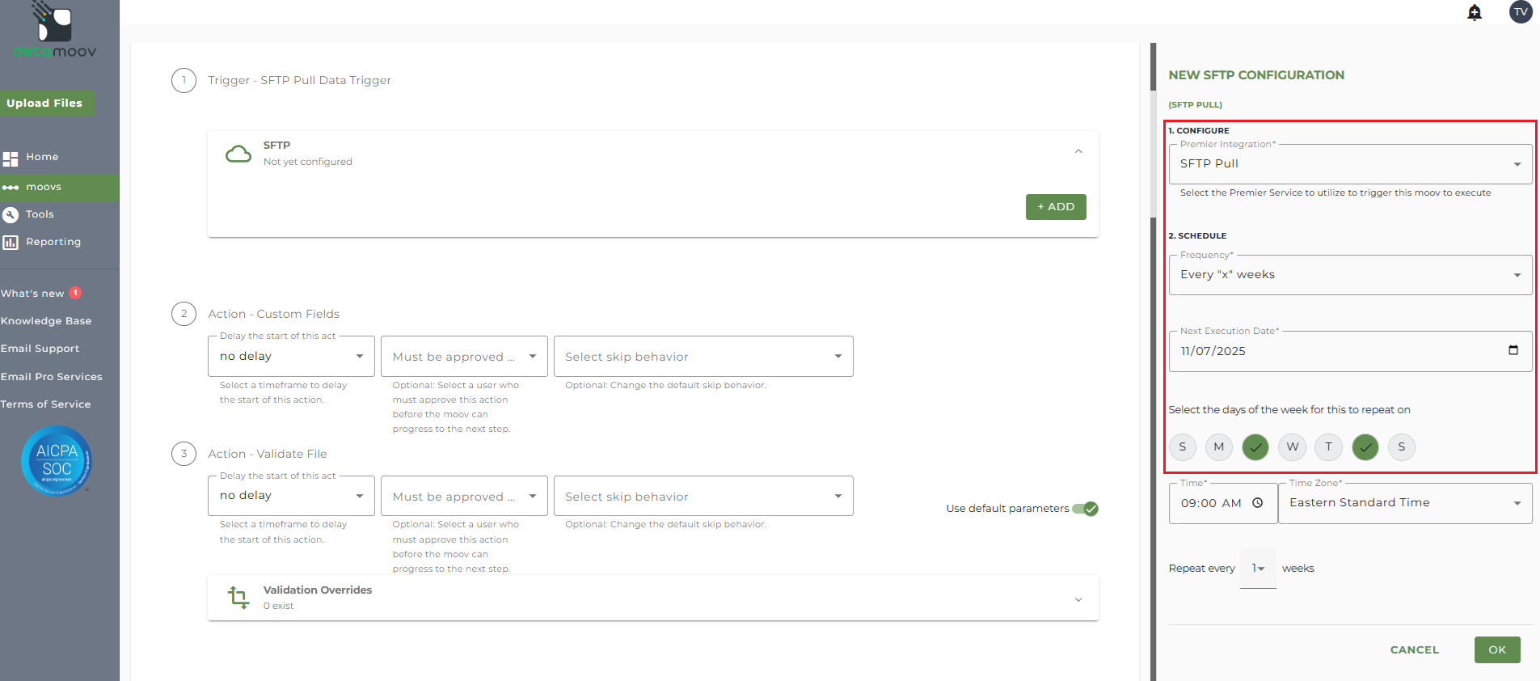The image size is (1540, 681).
Task: Click the SFTP cloud icon
Action: click(x=238, y=154)
